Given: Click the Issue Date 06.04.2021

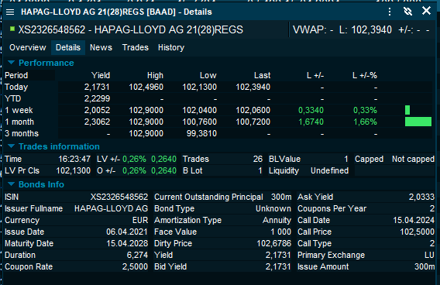Looking at the screenshot, I should 127,232.
